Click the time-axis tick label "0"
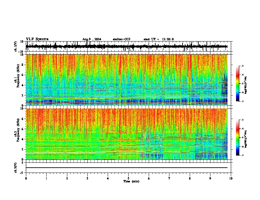The height and width of the screenshot is (200, 260). pos(26,178)
